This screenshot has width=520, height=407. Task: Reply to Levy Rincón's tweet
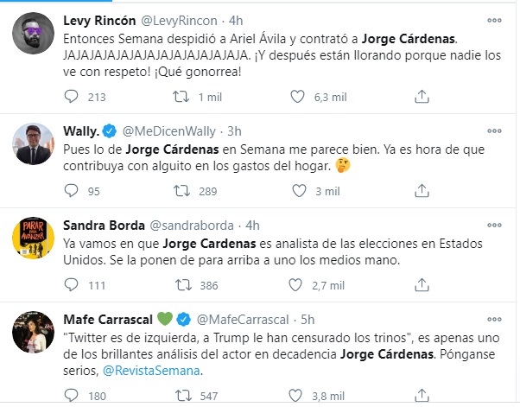click(x=71, y=97)
